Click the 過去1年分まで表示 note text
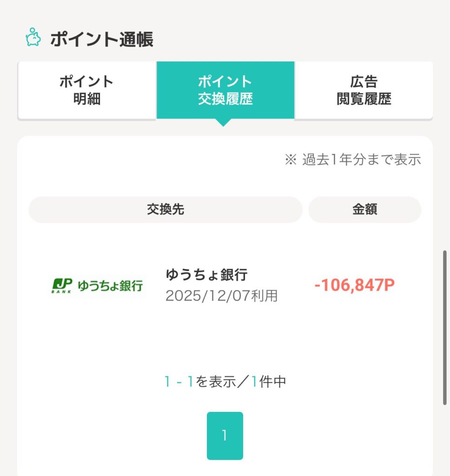This screenshot has width=450, height=476. coord(361,160)
